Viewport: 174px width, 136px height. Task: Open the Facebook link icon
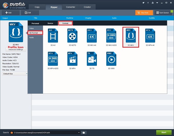148,3
